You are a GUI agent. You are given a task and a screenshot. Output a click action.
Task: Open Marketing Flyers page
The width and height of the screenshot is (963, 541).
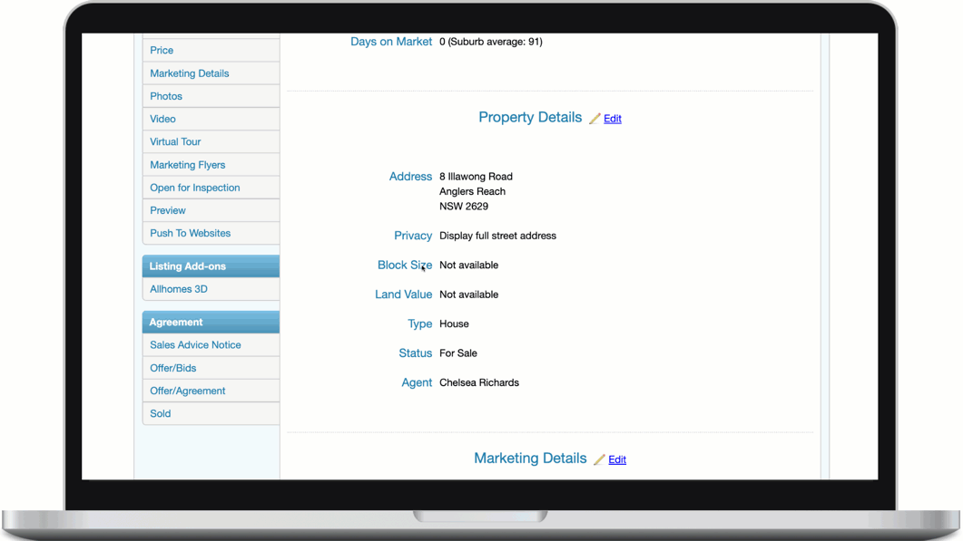tap(187, 165)
